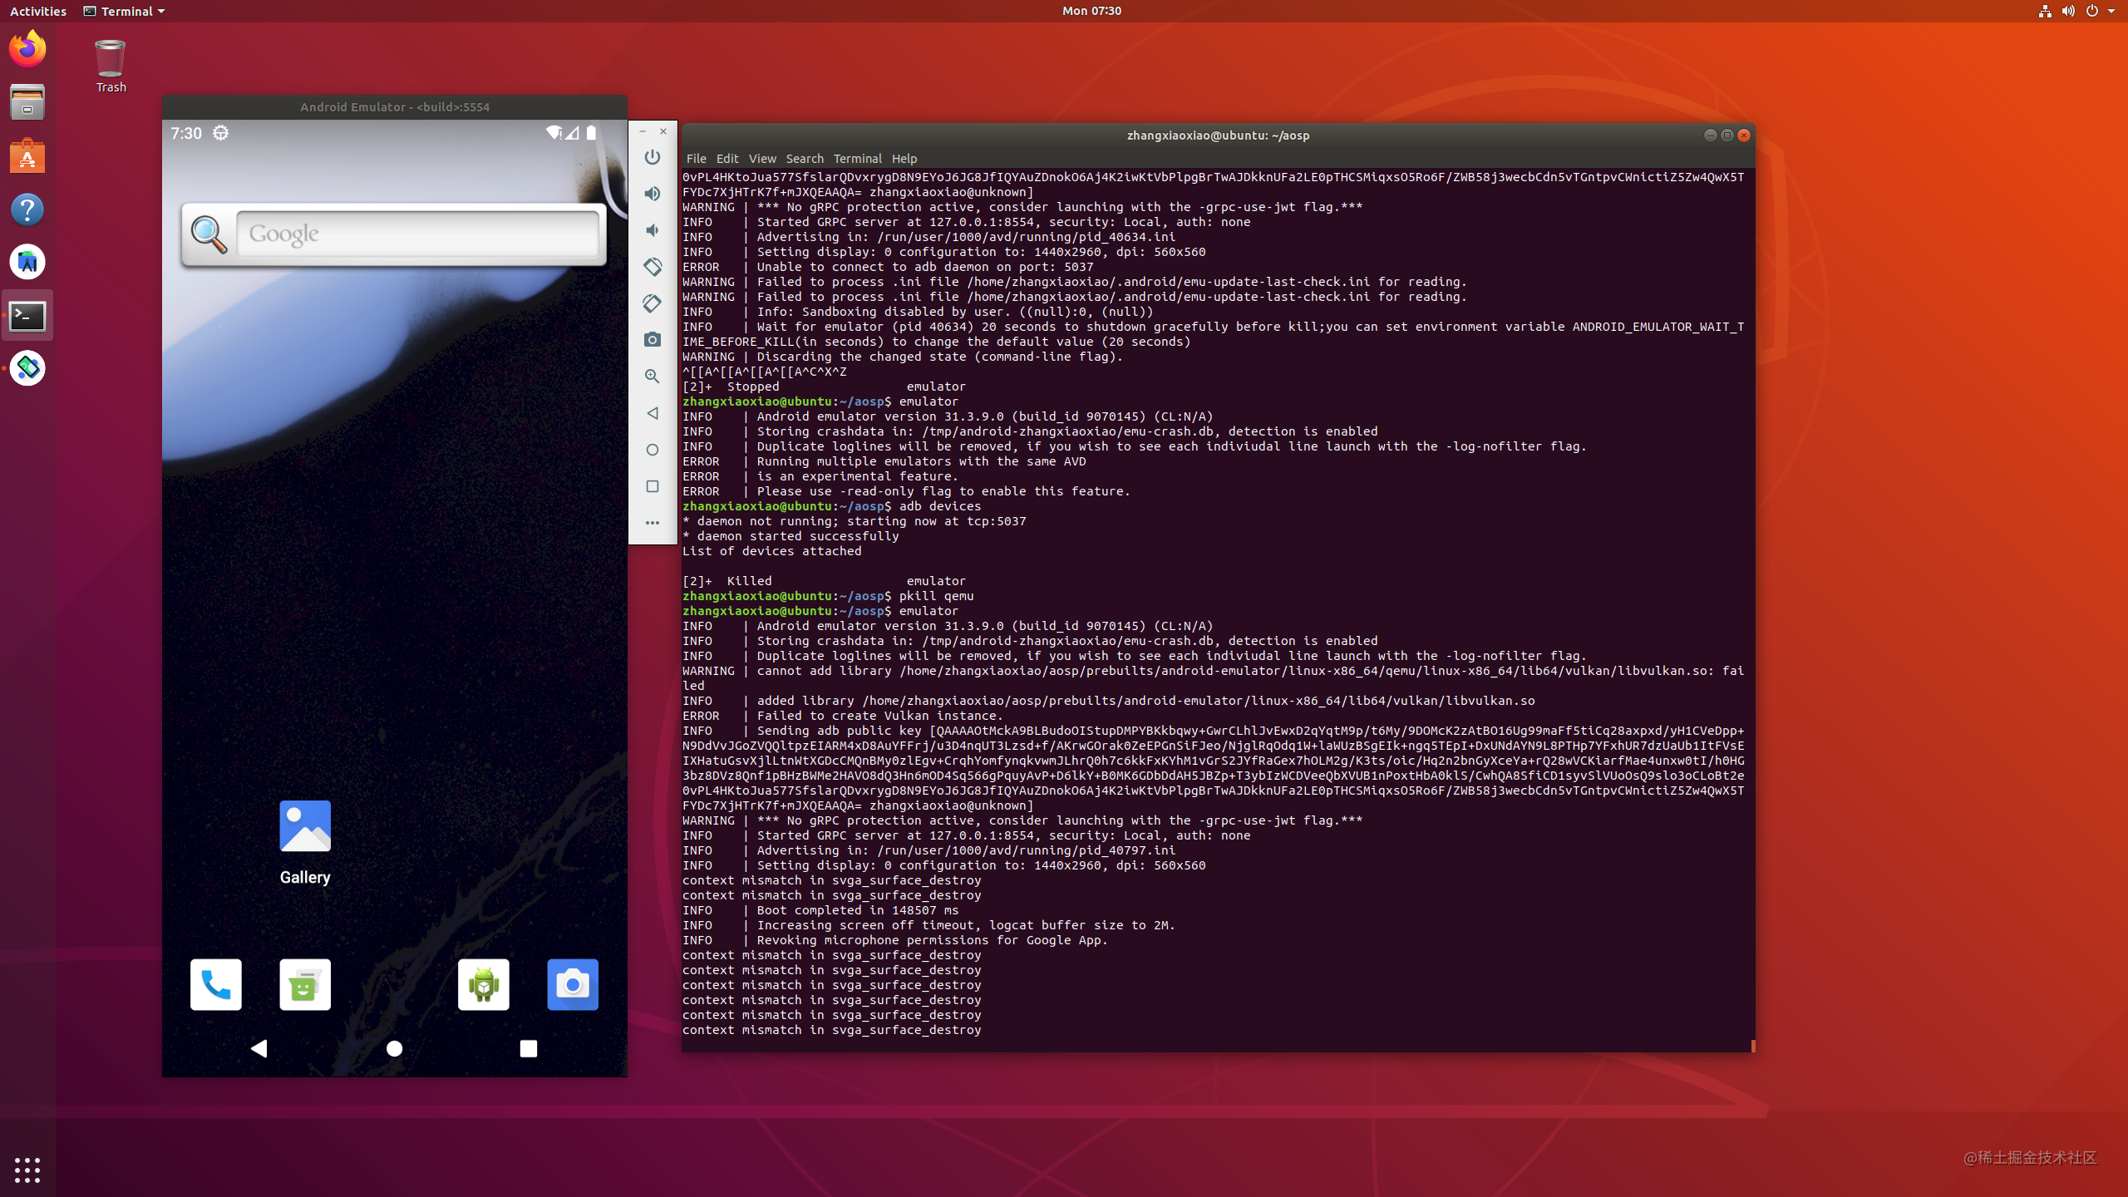Click Activities in the top bar
Image resolution: width=2128 pixels, height=1197 pixels.
(x=38, y=11)
